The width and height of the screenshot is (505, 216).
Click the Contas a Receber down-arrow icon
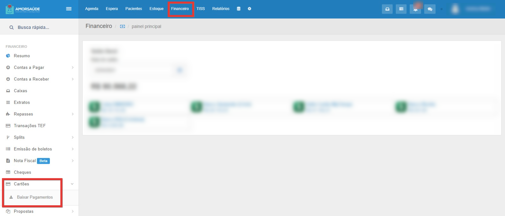point(8,79)
